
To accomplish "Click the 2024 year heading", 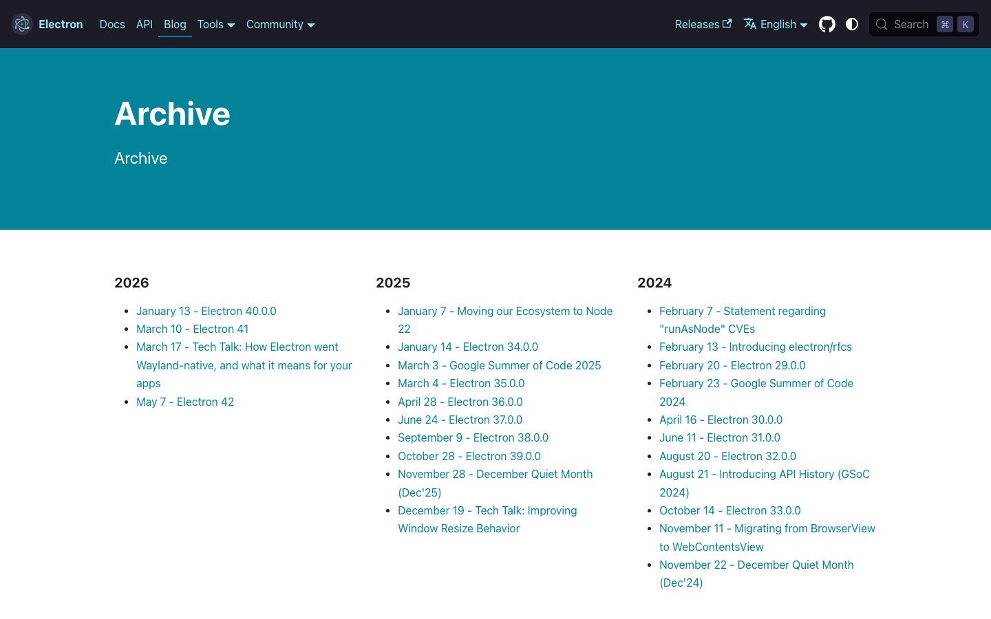I will coord(654,283).
